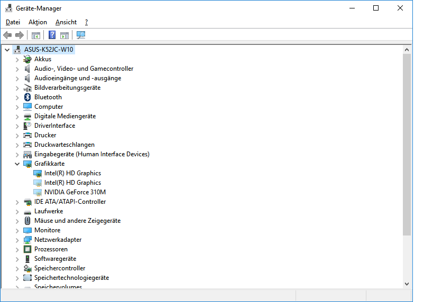Expand Audio-, Video- und Gamecontroller
This screenshot has height=302, width=433.
pos(17,69)
